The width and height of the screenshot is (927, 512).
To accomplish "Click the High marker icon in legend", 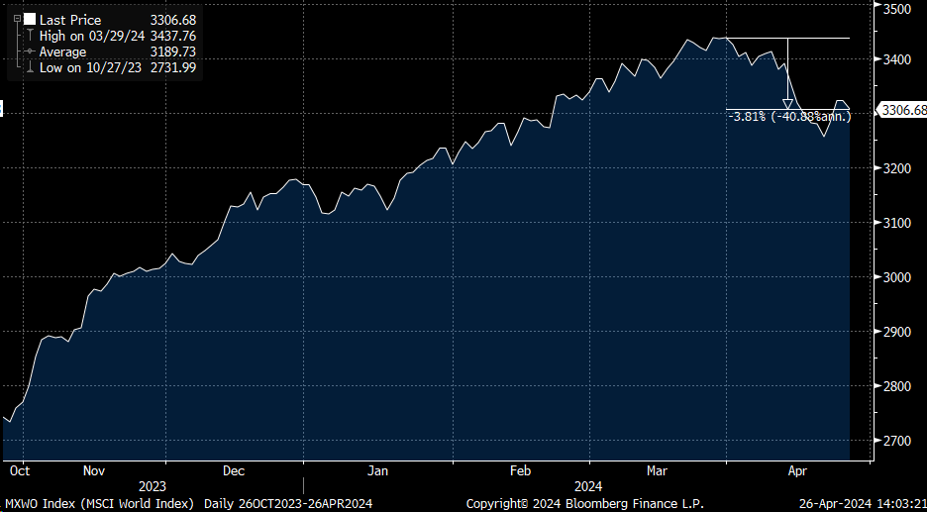I will tap(30, 36).
